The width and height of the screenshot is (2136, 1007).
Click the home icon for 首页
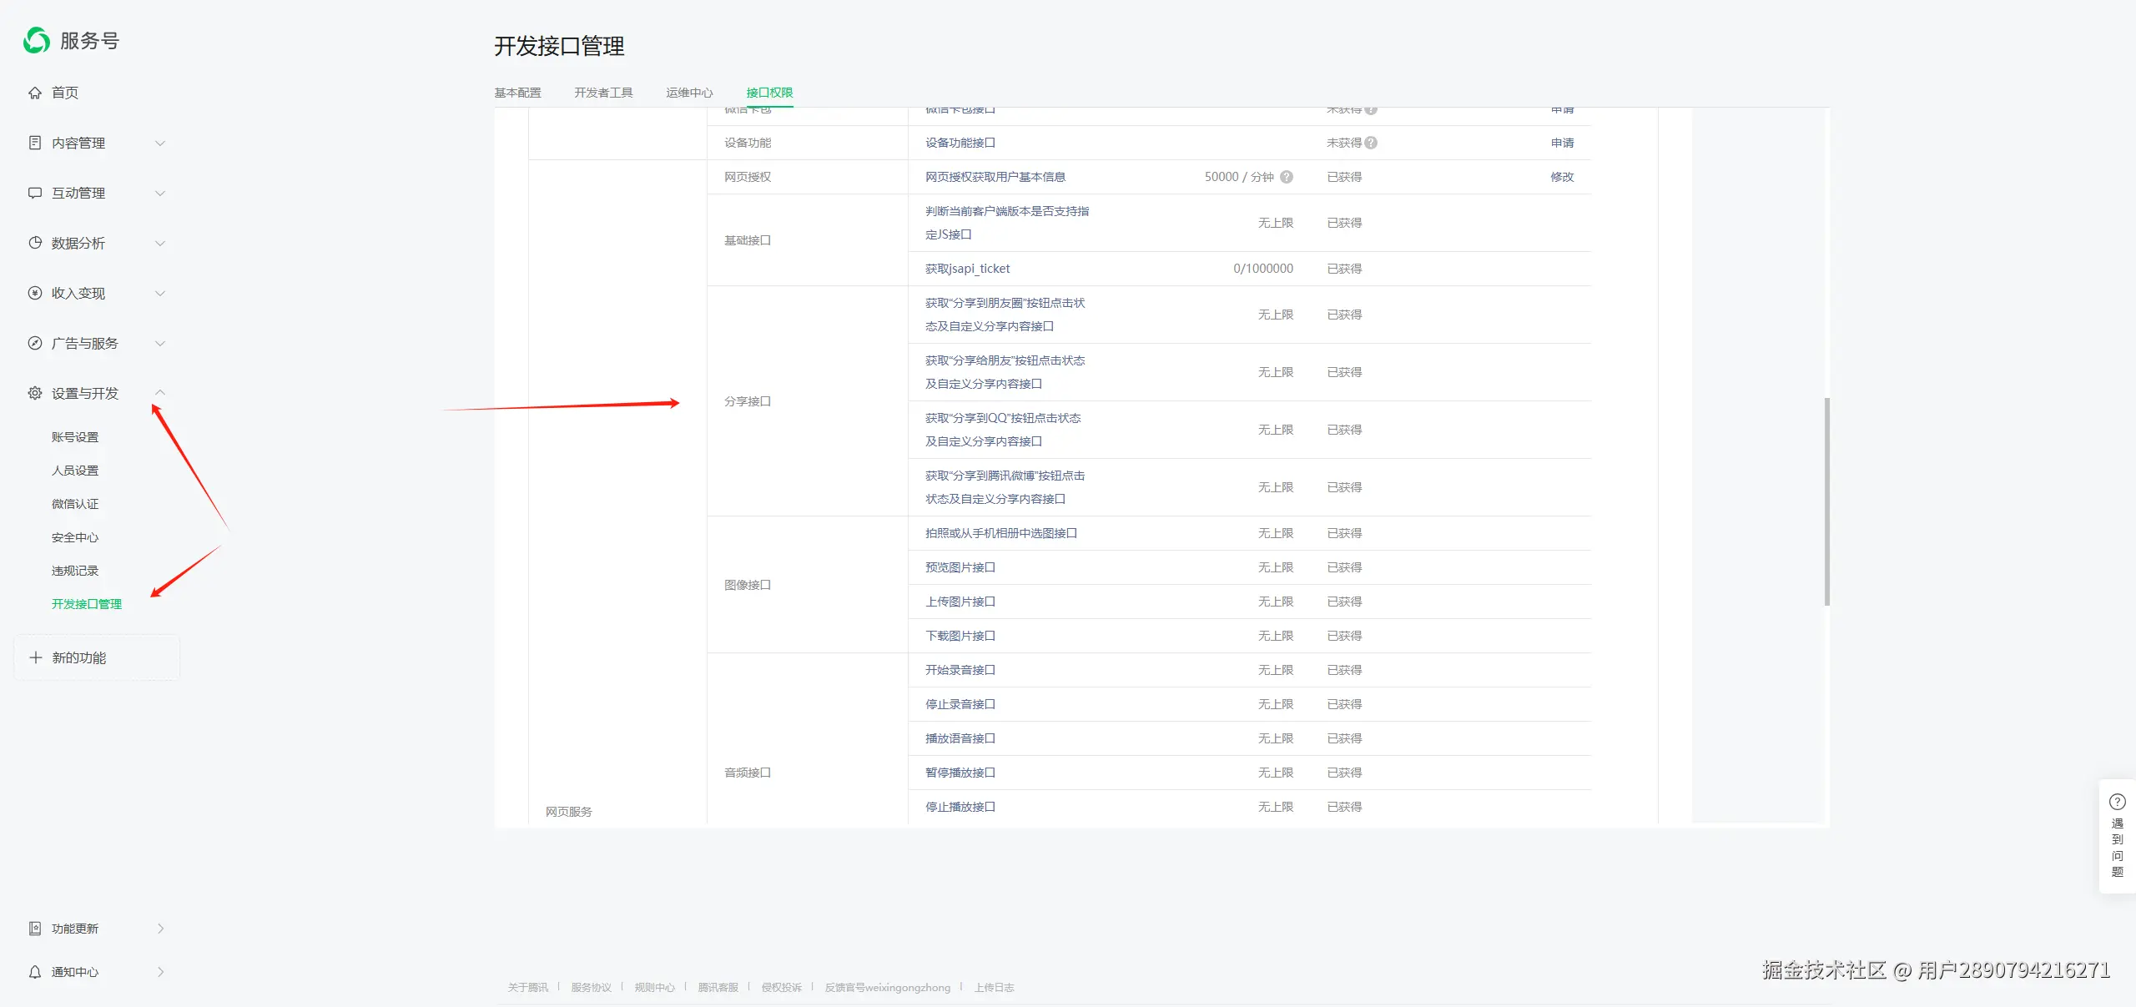click(x=35, y=93)
